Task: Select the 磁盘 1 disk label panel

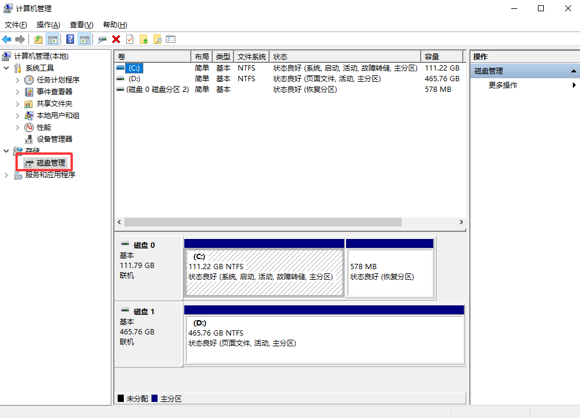Action: click(x=149, y=334)
